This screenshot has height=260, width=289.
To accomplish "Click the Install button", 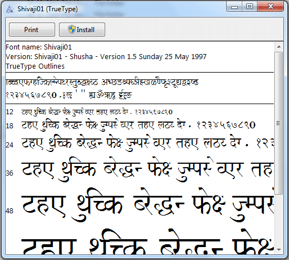I will point(82,30).
